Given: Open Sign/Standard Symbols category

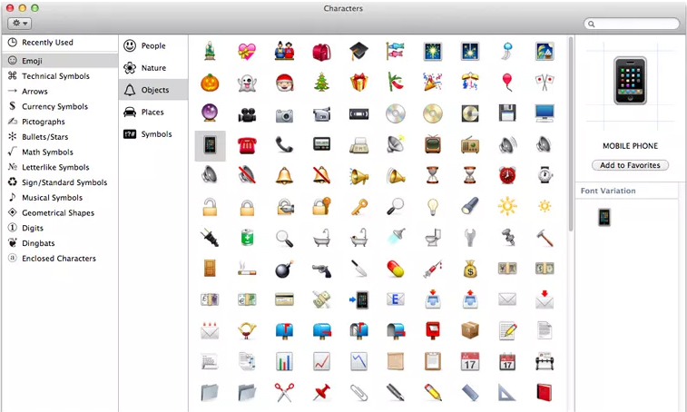Looking at the screenshot, I should coord(60,182).
